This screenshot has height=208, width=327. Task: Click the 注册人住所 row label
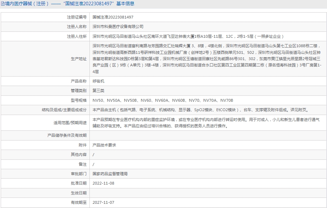point(77,36)
